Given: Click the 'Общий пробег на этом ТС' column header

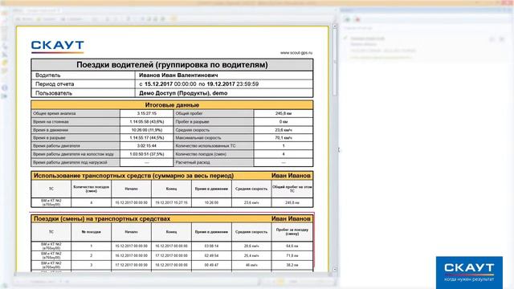Looking at the screenshot, I should coord(292,189).
